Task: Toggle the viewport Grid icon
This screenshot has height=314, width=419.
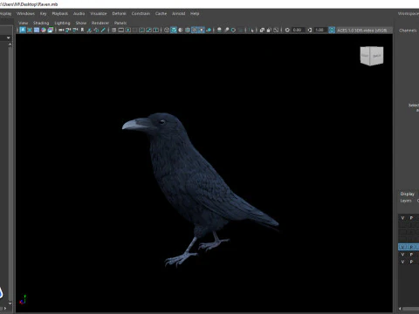Action: (x=114, y=30)
